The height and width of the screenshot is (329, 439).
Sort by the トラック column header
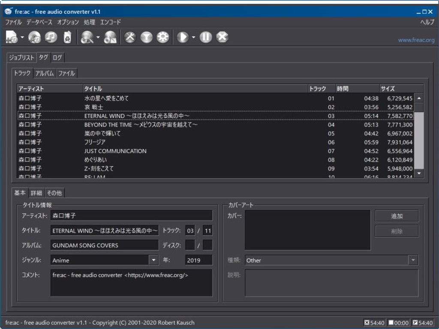click(x=322, y=89)
